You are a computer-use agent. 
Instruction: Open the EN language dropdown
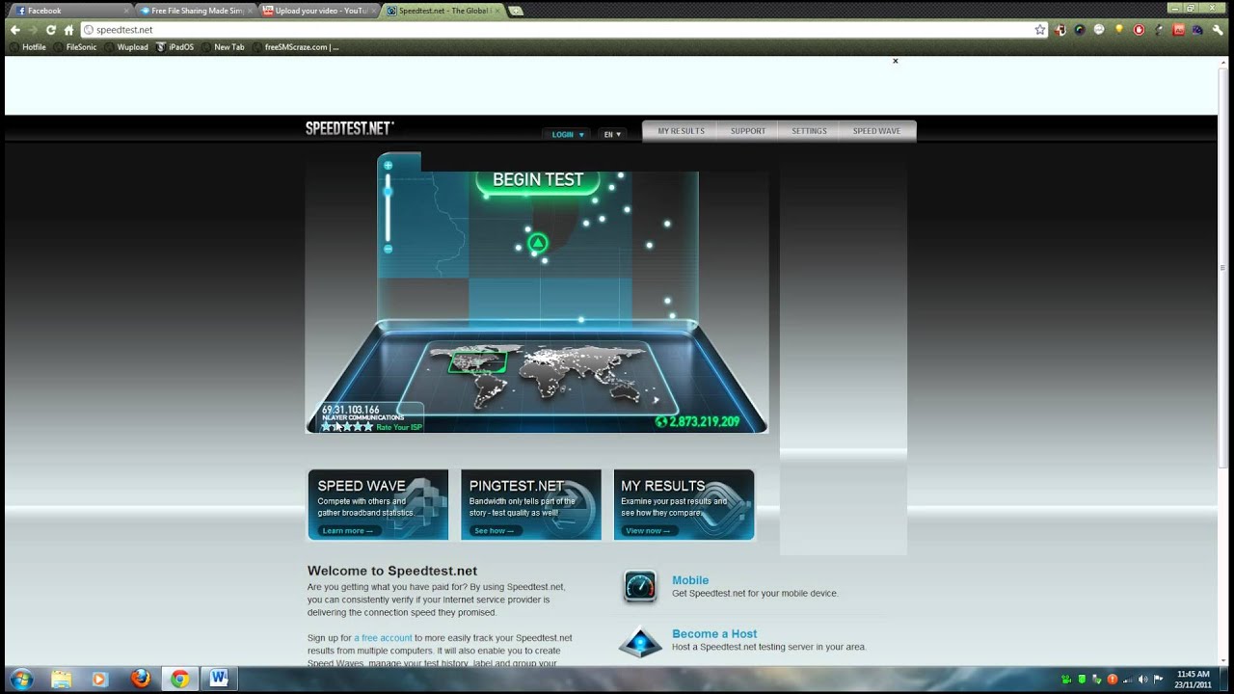click(612, 134)
